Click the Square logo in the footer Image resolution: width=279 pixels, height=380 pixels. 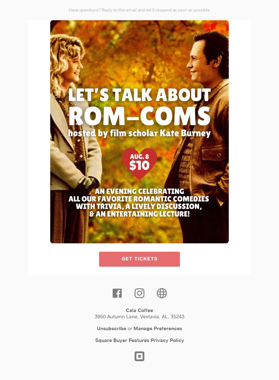tap(139, 356)
